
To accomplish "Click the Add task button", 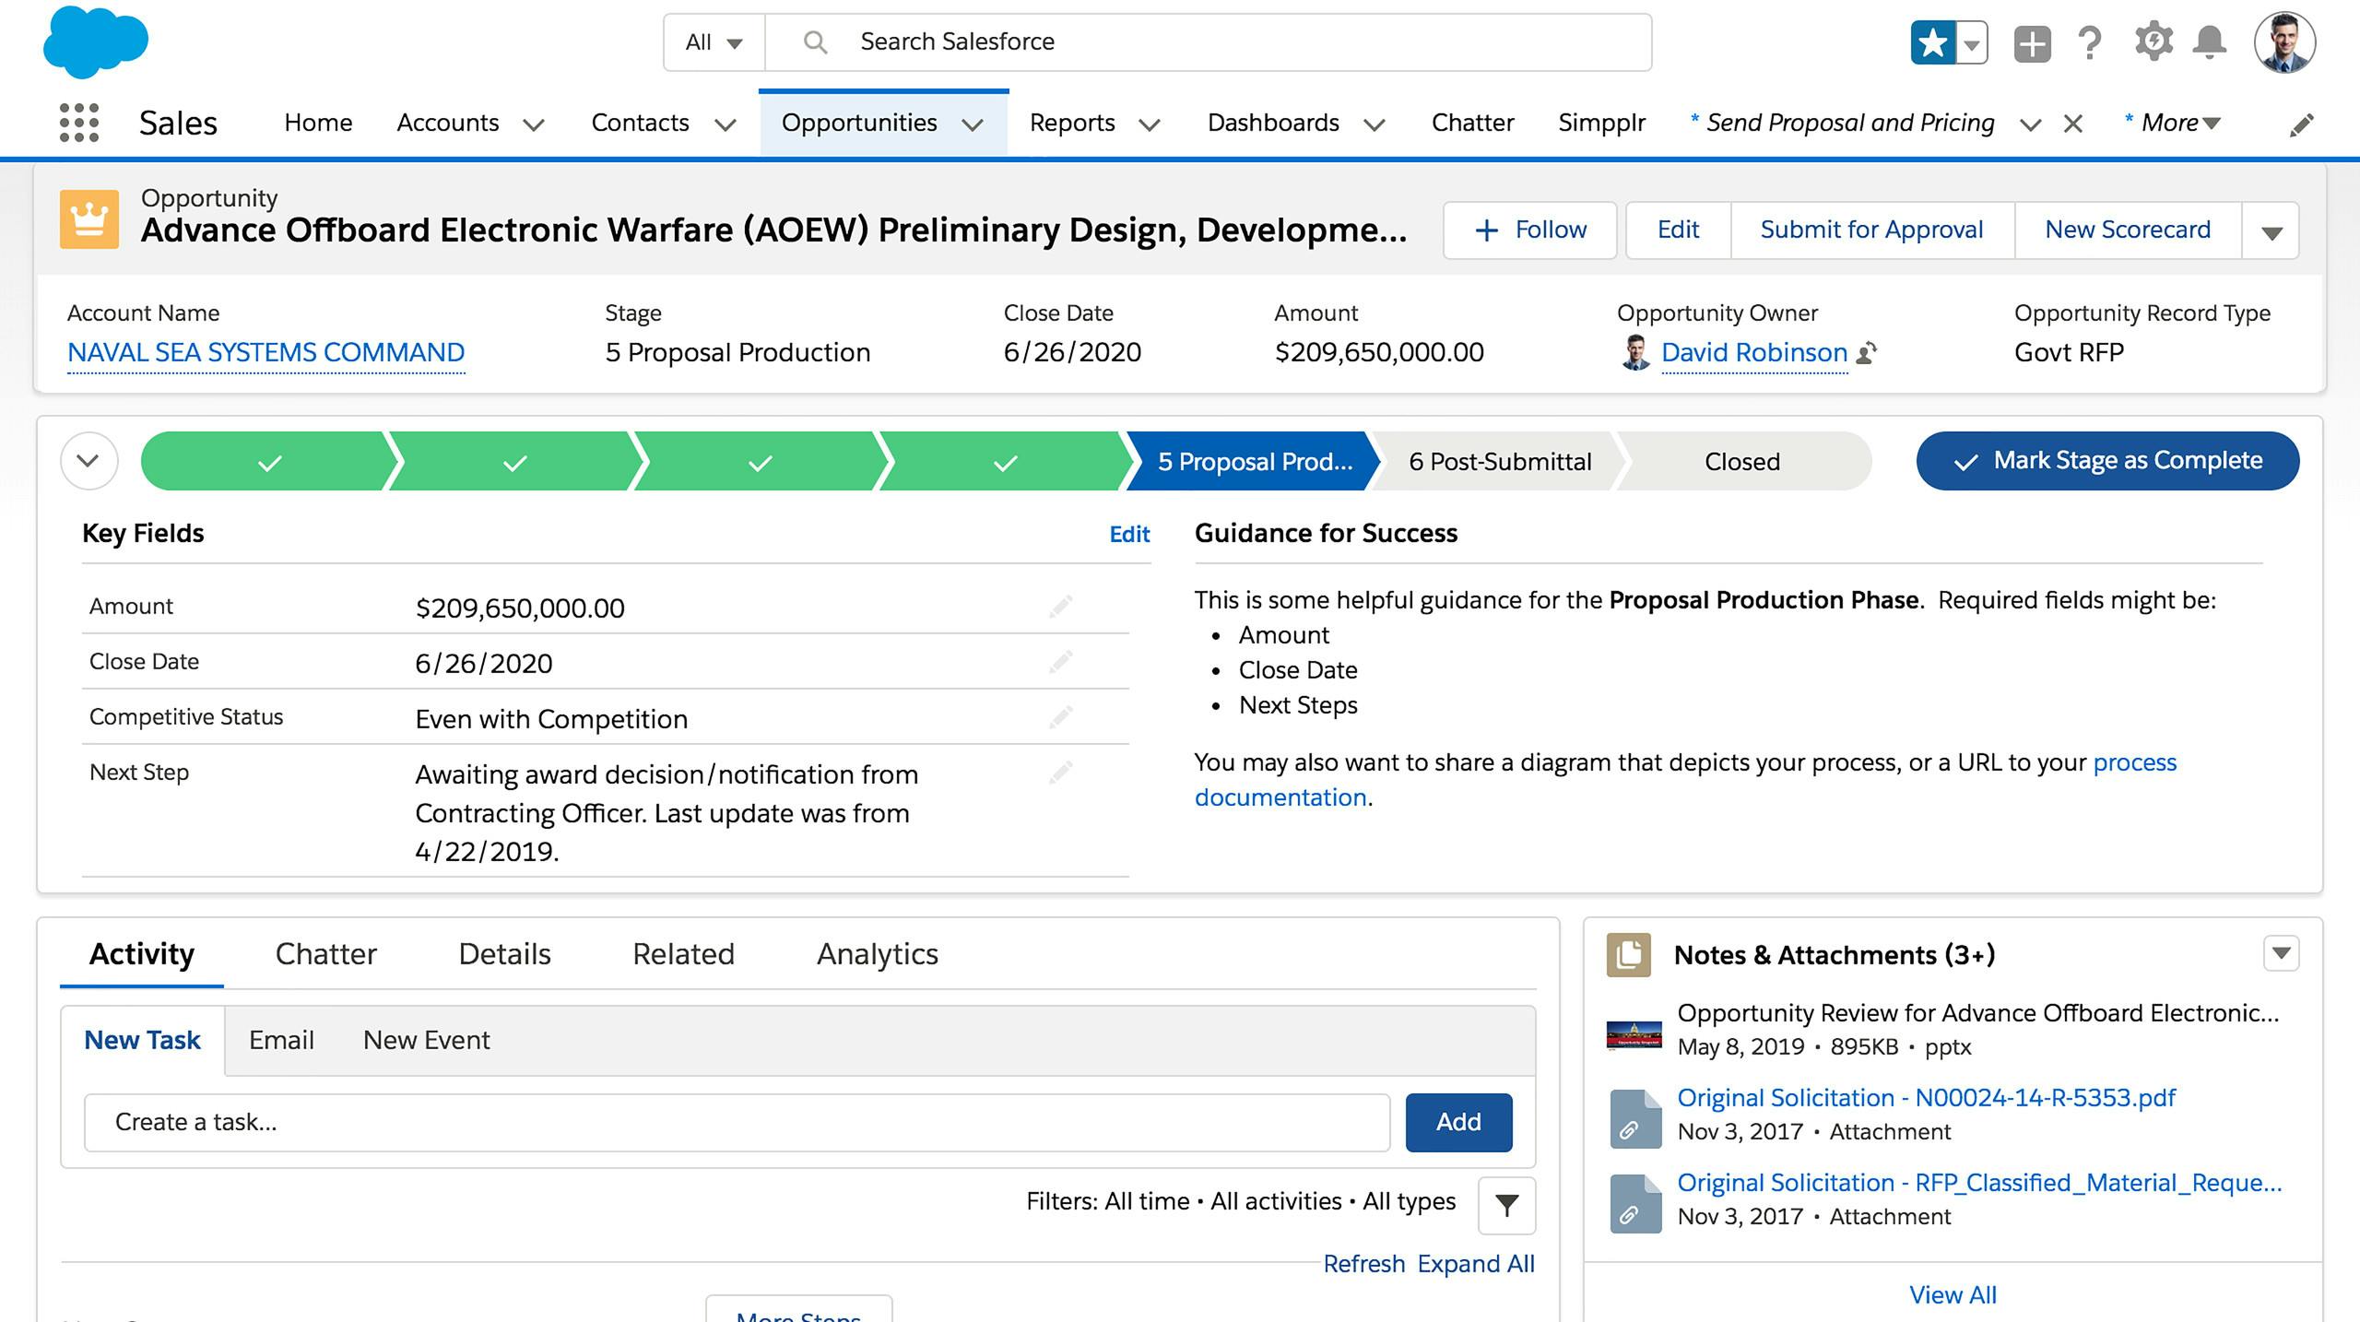I will 1458,1122.
